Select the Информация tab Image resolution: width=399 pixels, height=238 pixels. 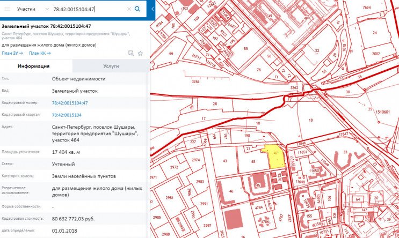pos(34,66)
